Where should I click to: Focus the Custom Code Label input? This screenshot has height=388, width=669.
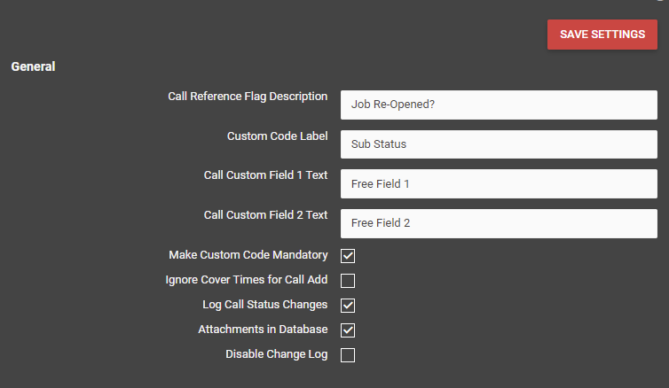(499, 144)
